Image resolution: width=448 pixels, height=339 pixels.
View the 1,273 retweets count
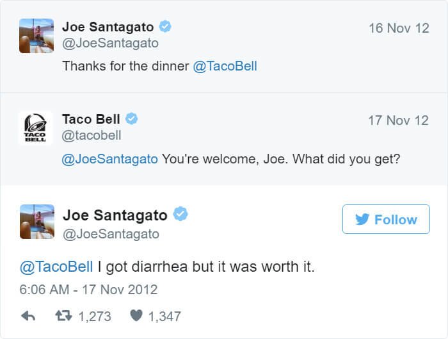[x=95, y=317]
